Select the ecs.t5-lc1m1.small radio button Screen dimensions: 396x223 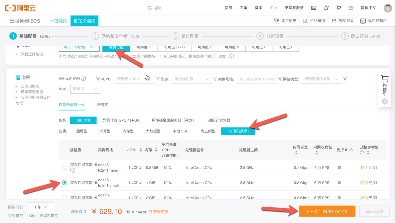(x=65, y=182)
